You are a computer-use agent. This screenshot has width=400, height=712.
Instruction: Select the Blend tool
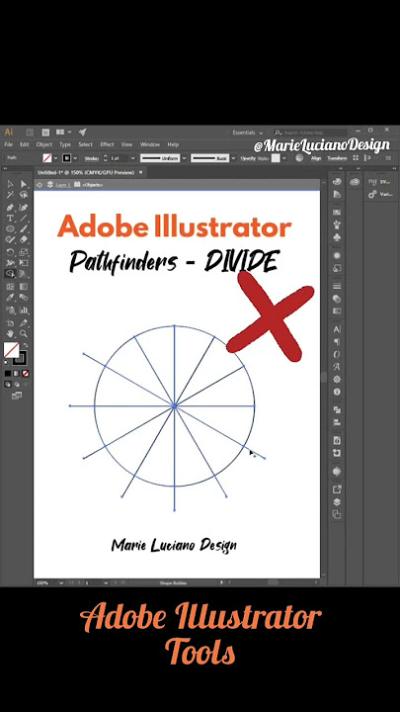pos(24,298)
